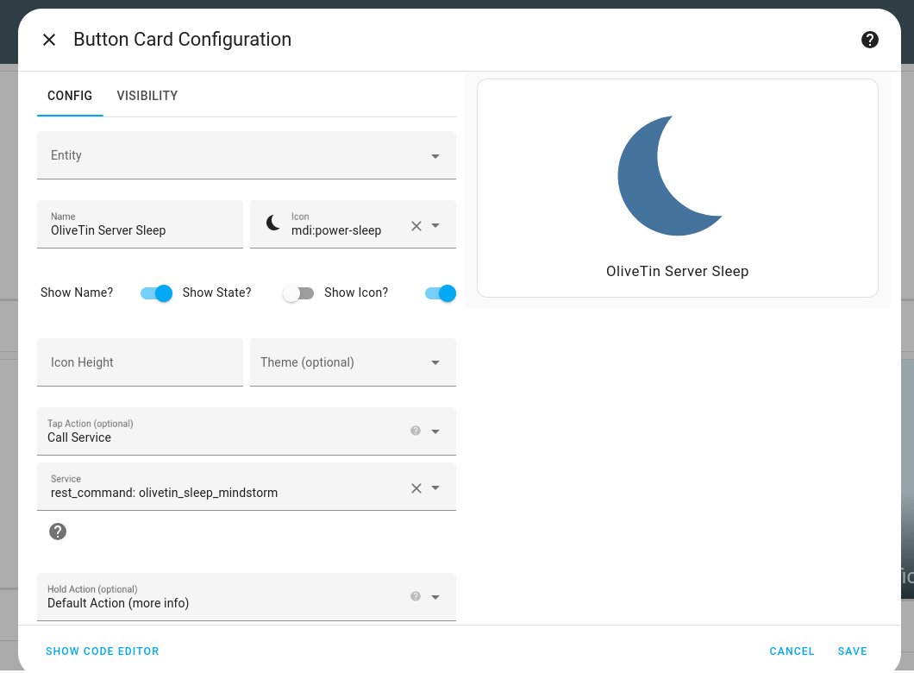Open the service help question mark icon

[x=58, y=531]
